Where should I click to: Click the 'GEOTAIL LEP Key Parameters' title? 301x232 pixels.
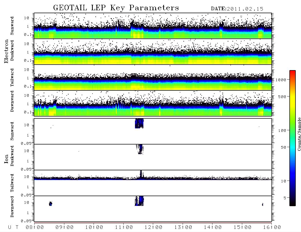coord(116,8)
